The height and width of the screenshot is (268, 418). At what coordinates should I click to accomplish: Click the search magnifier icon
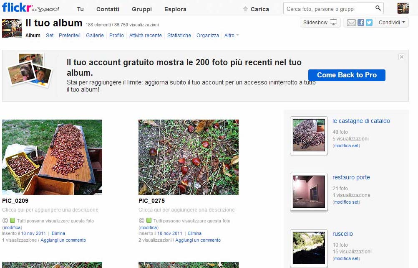point(378,8)
